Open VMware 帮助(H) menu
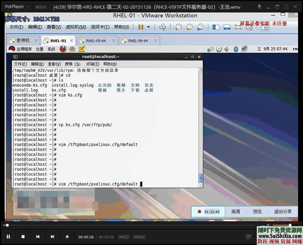This screenshot has width=303, height=245. click(x=122, y=27)
